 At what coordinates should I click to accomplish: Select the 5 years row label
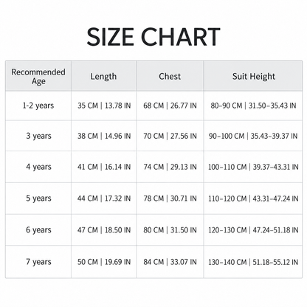(38, 199)
